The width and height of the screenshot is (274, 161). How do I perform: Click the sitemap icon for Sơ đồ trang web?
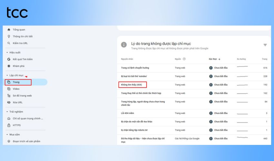(9, 96)
